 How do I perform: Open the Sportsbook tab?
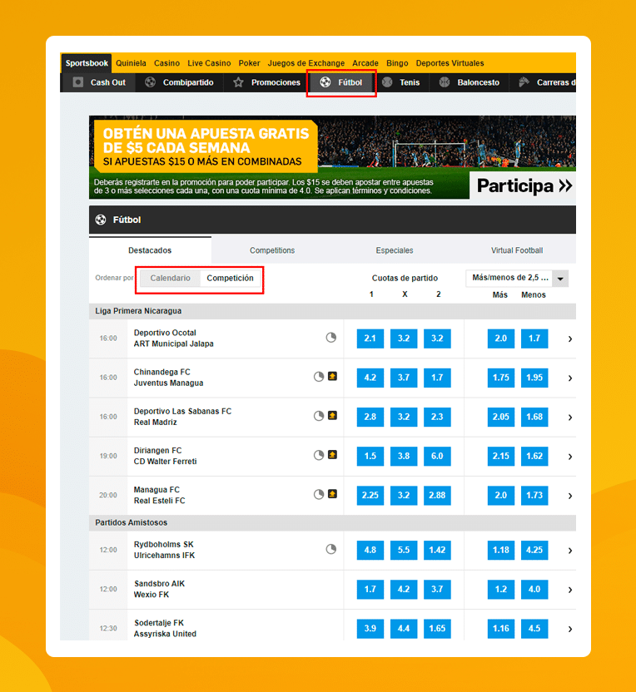click(x=87, y=63)
